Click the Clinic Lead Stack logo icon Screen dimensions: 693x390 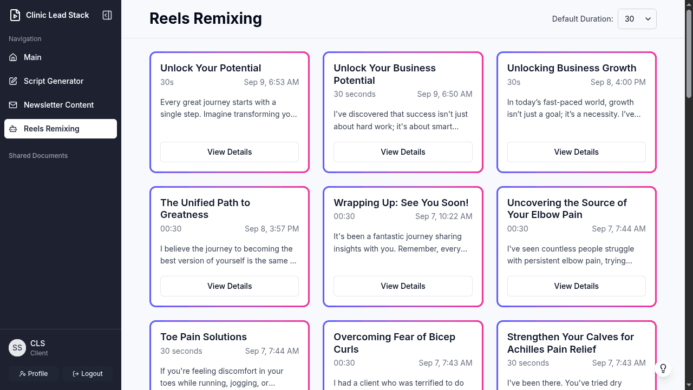tap(15, 15)
